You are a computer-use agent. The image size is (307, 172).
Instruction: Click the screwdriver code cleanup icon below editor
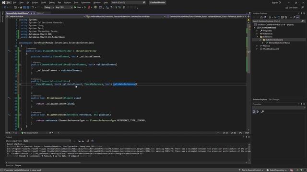point(51,133)
